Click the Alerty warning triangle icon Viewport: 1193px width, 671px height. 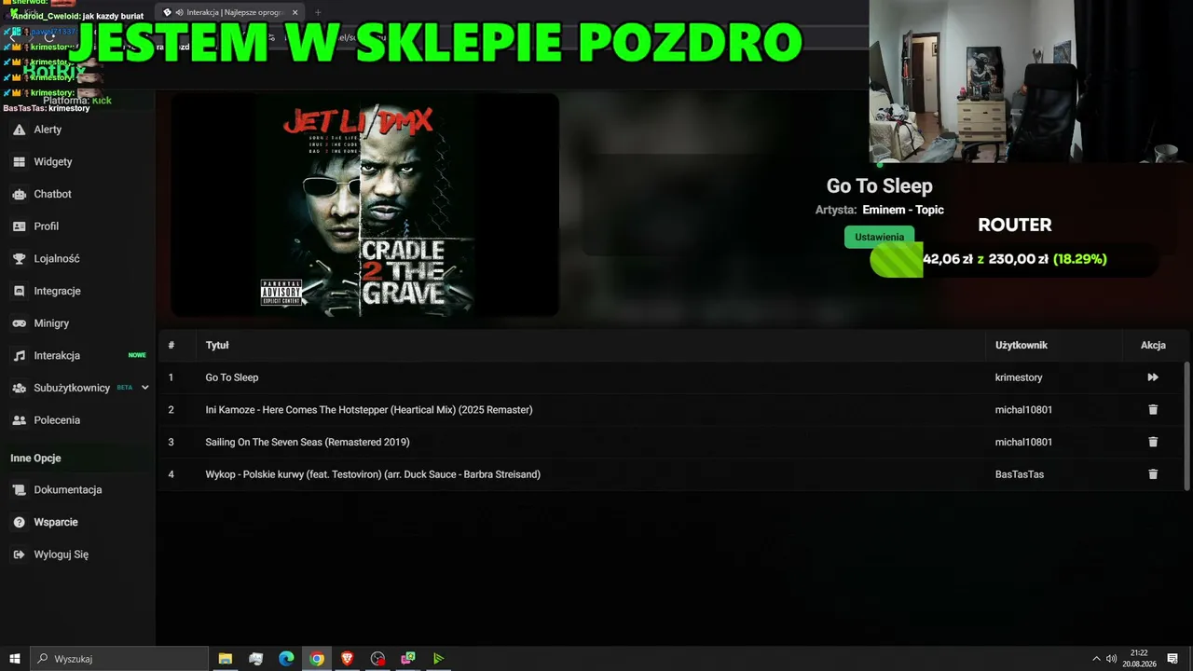coord(19,130)
